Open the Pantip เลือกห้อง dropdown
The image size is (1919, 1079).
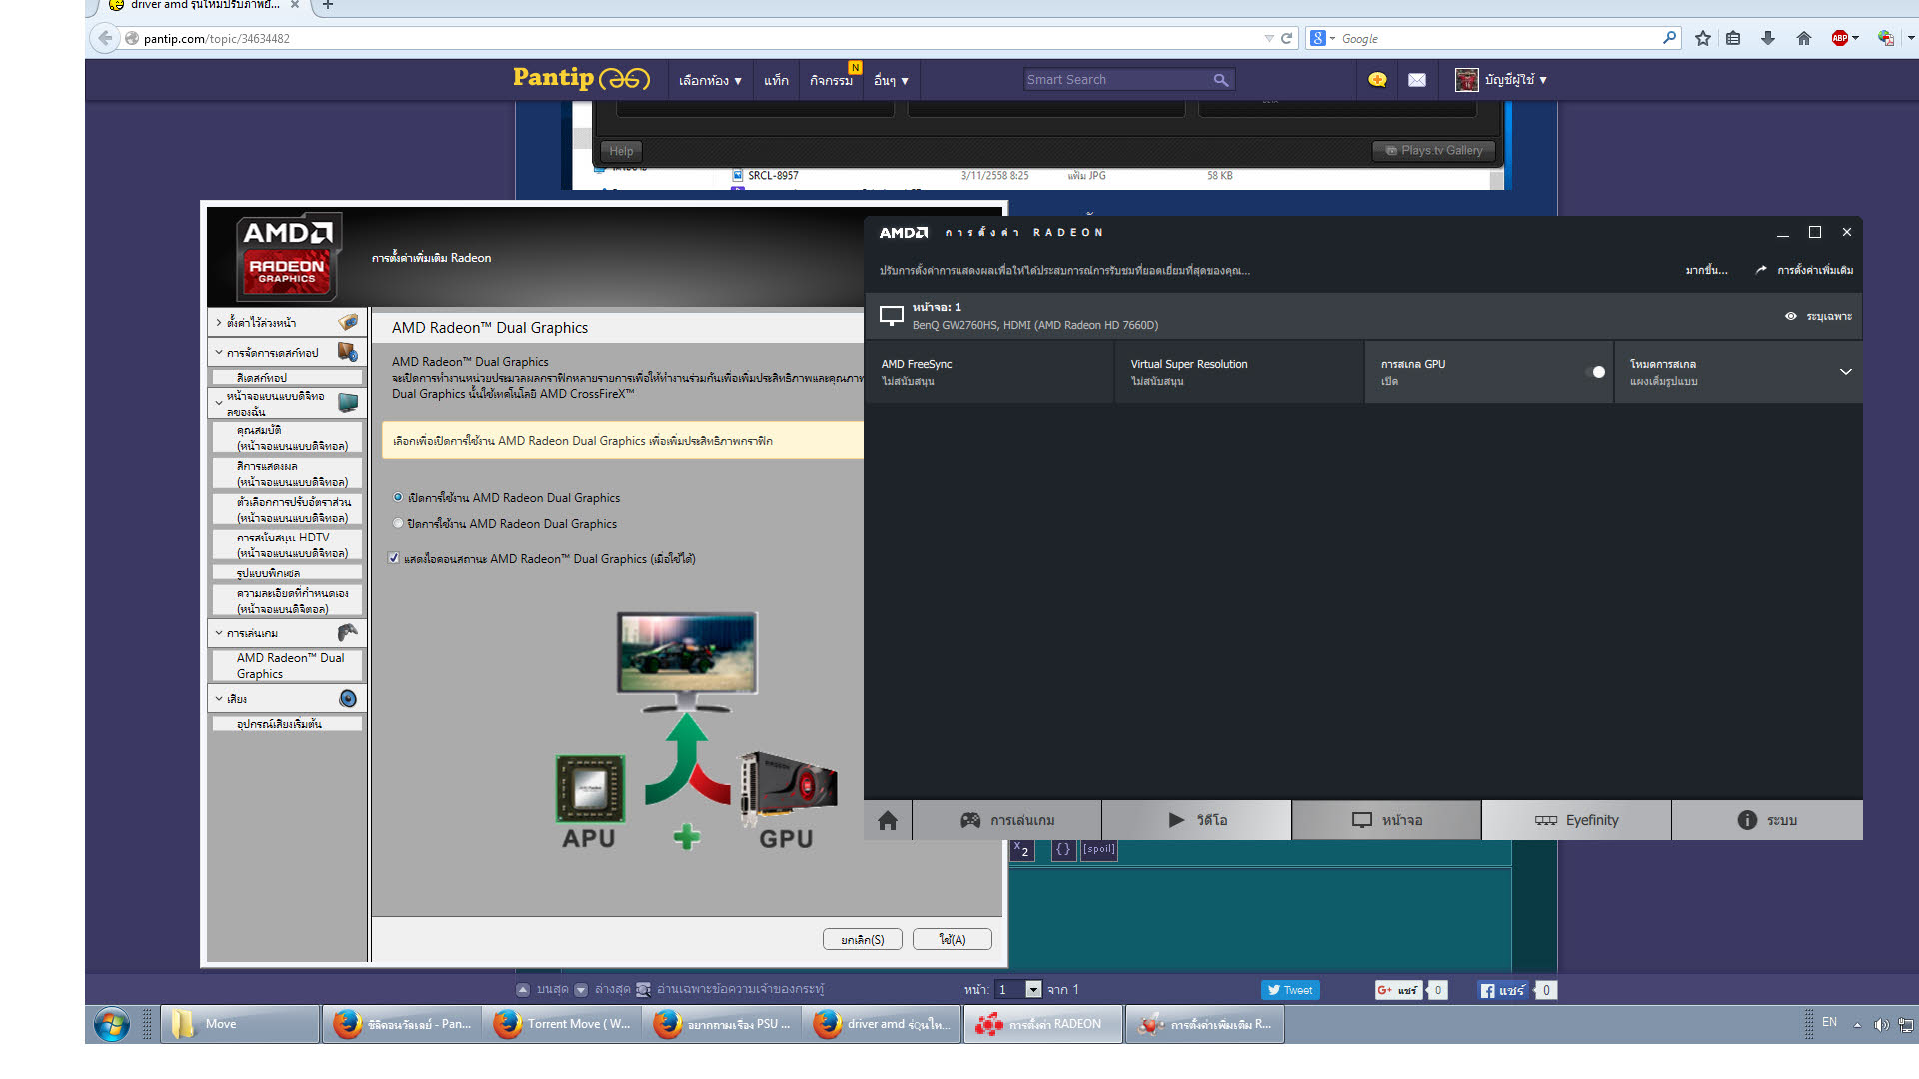[710, 80]
